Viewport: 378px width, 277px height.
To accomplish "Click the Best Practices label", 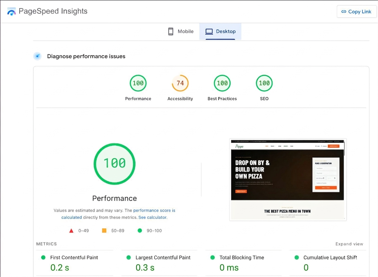I will (222, 99).
